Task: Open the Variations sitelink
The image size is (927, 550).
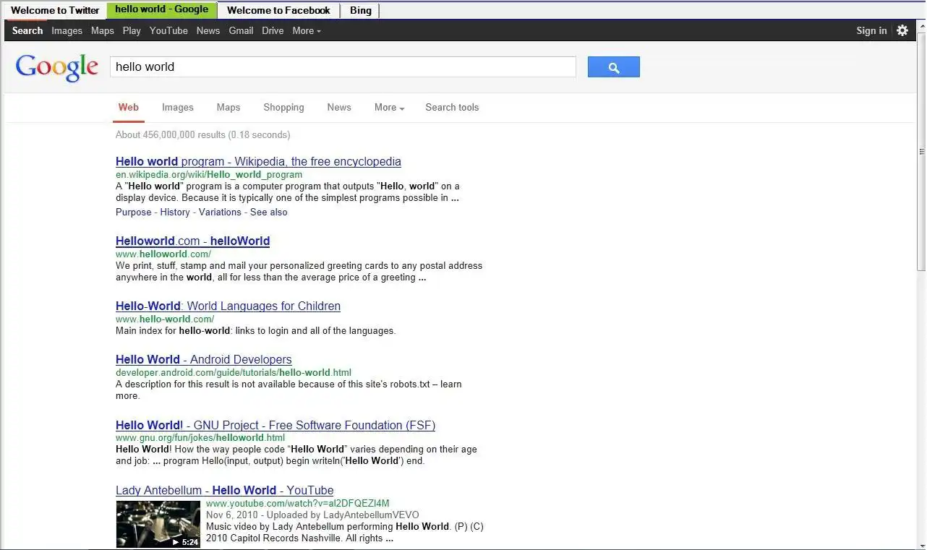Action: point(220,212)
